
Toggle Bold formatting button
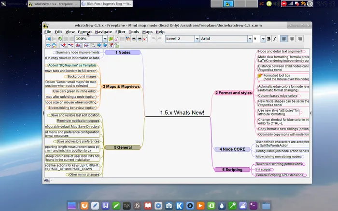268,39
